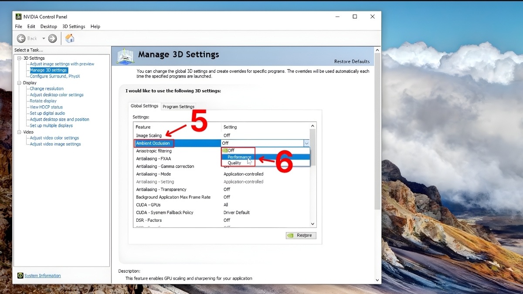523x294 pixels.
Task: Open the Back history dropdown arrow
Action: pos(44,38)
